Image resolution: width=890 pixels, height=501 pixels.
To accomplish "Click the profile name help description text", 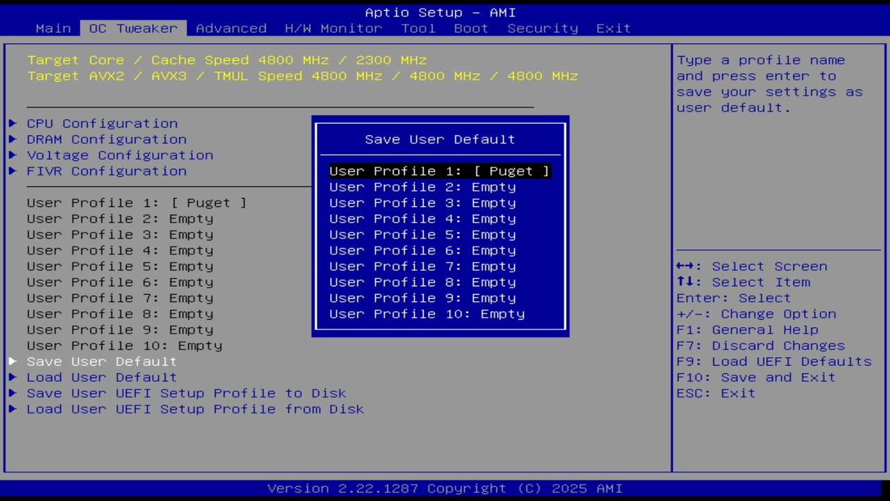I will [x=770, y=84].
